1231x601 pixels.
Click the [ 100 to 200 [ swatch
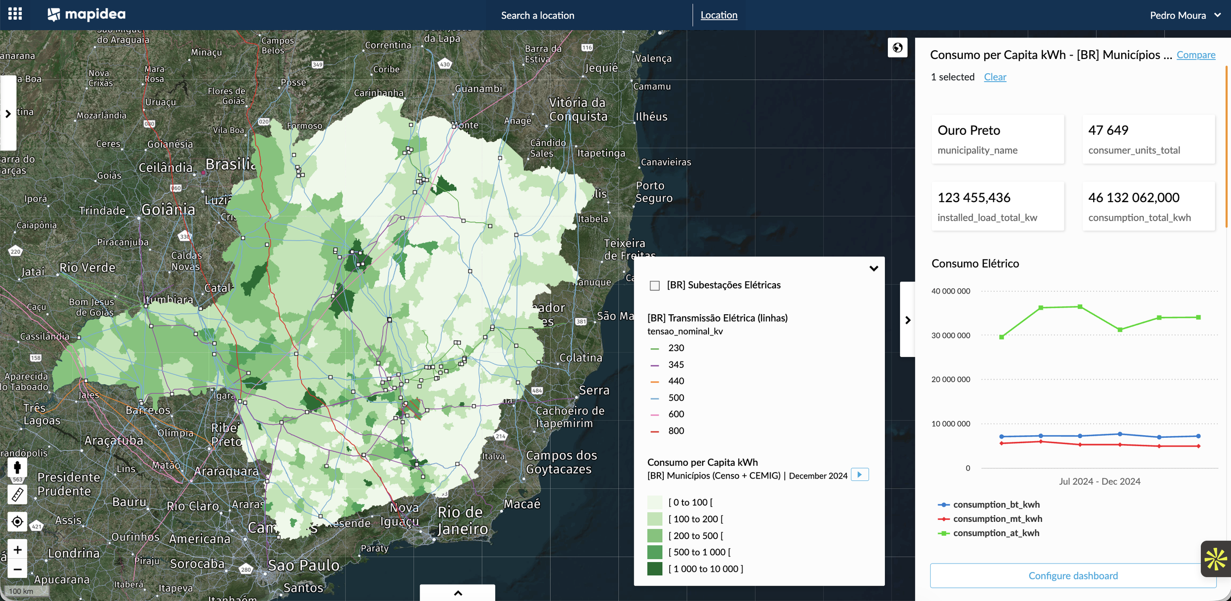[654, 519]
